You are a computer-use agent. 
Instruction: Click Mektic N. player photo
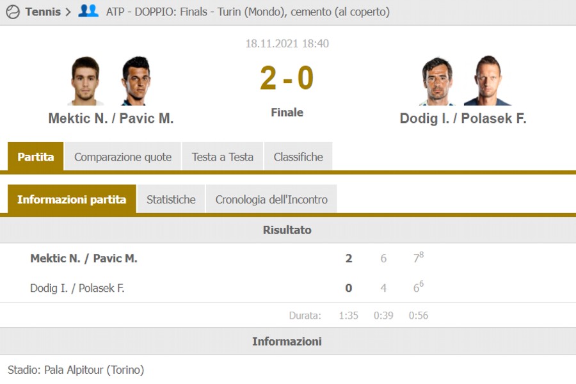(x=86, y=81)
